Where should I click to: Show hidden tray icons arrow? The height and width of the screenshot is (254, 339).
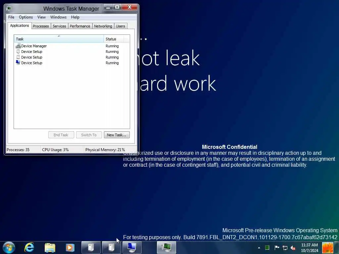coord(259,248)
